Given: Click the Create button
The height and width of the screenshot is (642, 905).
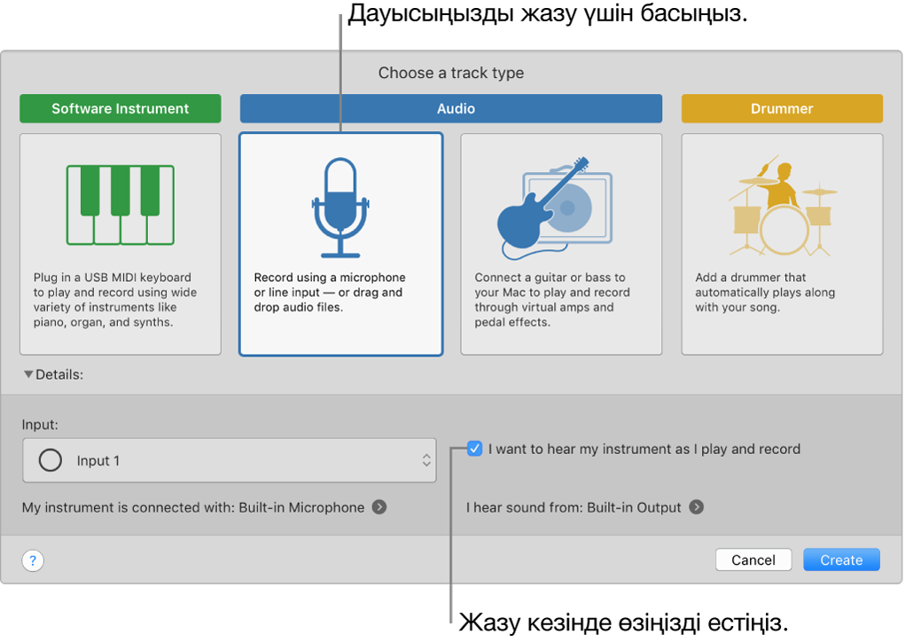Looking at the screenshot, I should coord(840,560).
